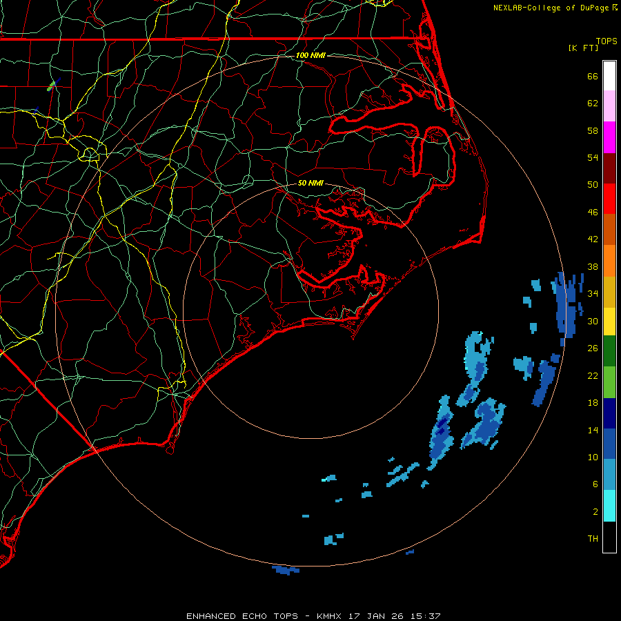This screenshot has height=621, width=621.
Task: Click the black TH swatch in the legend
Action: click(609, 537)
